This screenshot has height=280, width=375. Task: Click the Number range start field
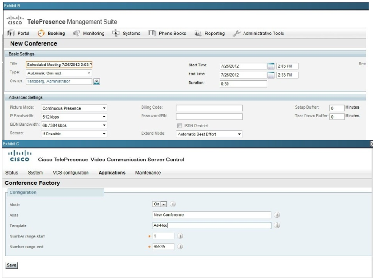163,236
